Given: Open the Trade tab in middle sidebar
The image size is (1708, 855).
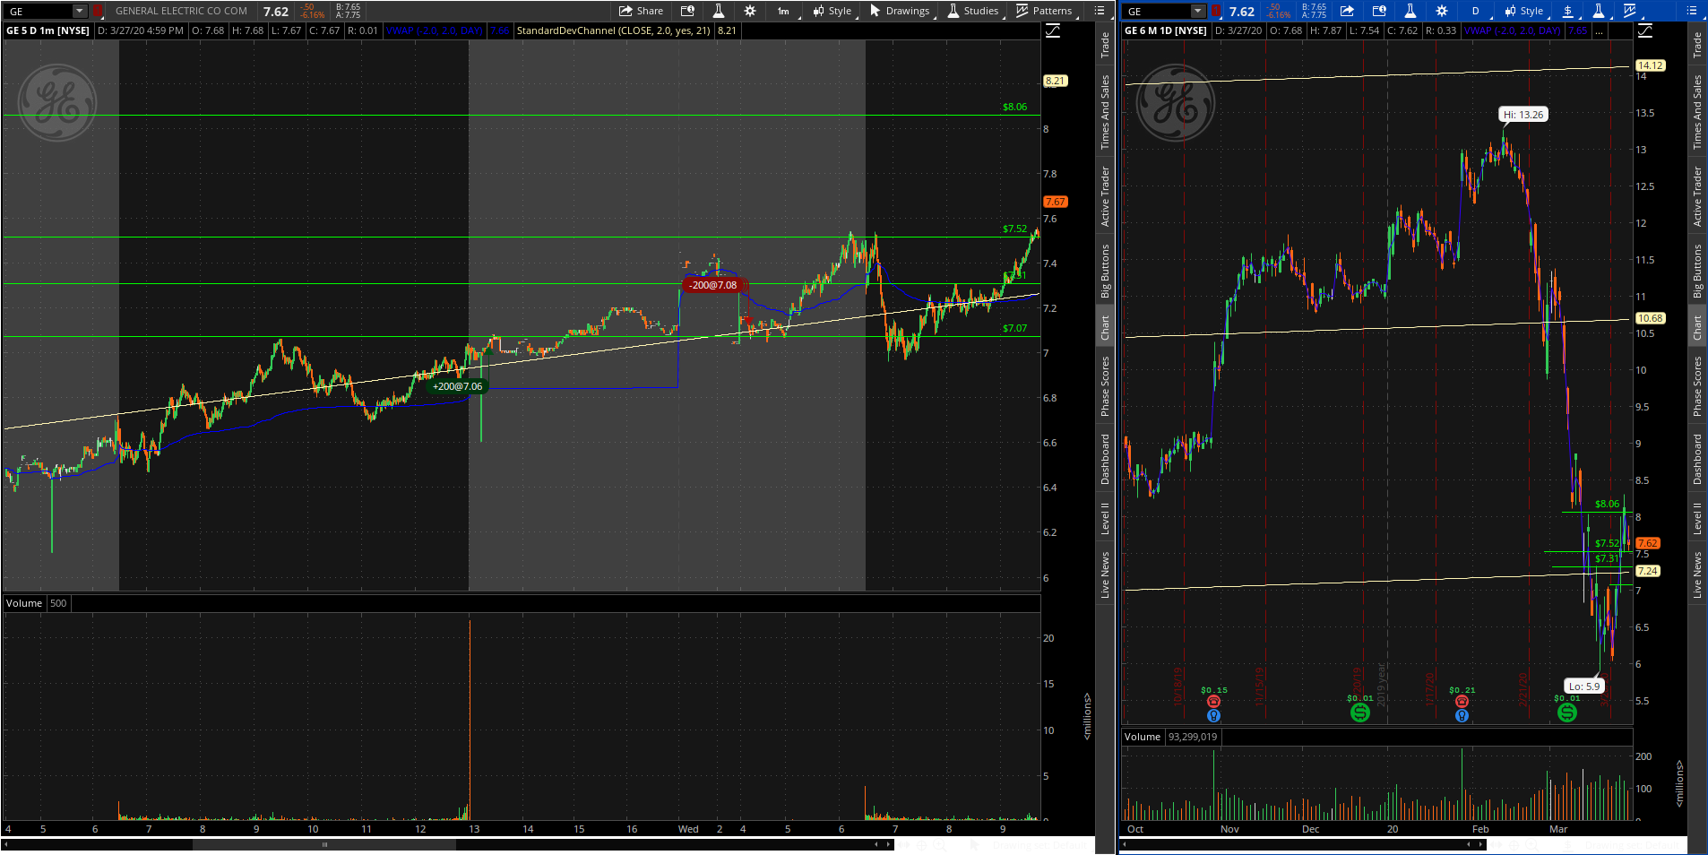Looking at the screenshot, I should tap(1105, 45).
